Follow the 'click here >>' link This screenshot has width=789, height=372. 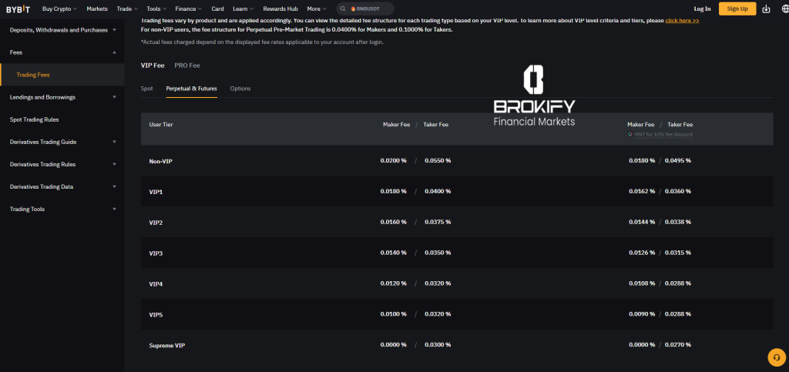(682, 20)
